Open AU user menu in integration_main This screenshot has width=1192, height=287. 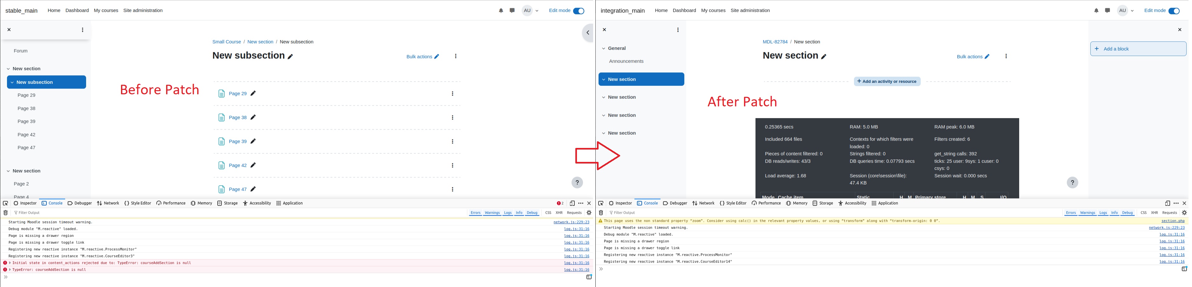(x=1125, y=10)
